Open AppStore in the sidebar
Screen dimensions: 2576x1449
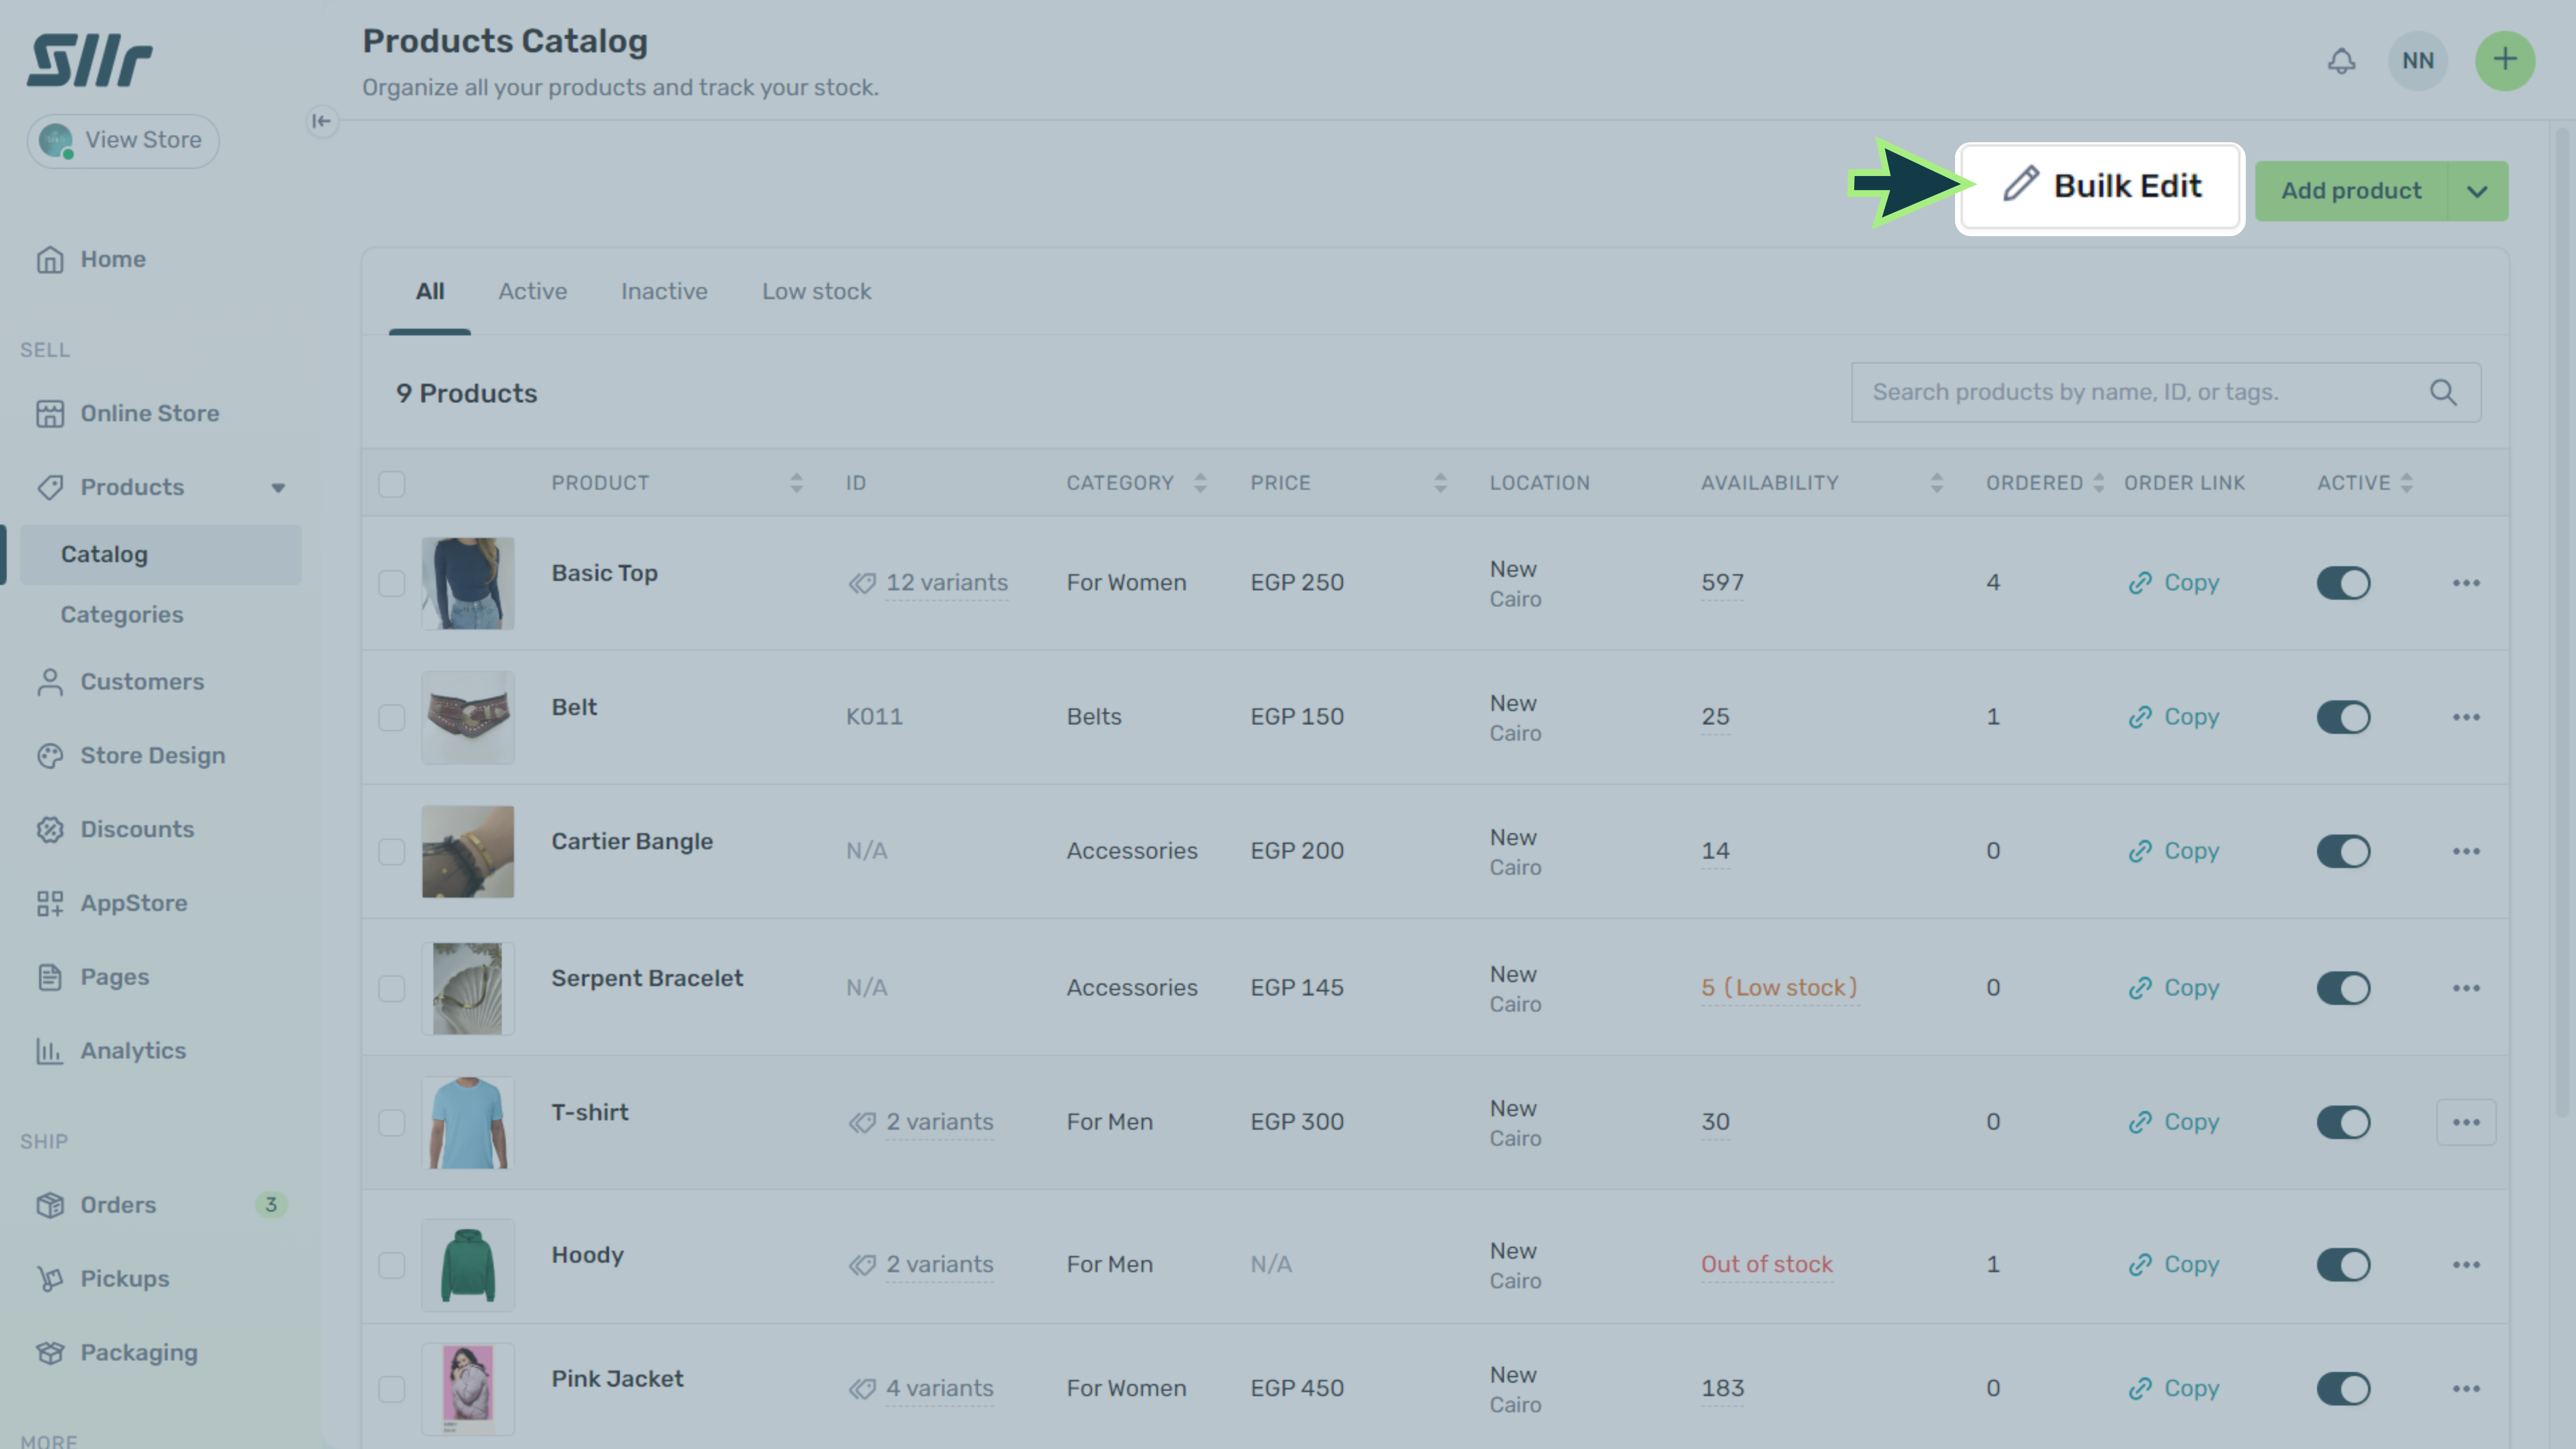point(133,903)
